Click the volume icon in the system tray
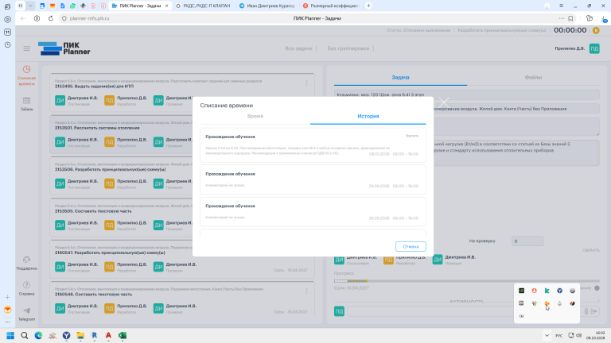Viewport: 611px width, 343px height. click(x=579, y=336)
